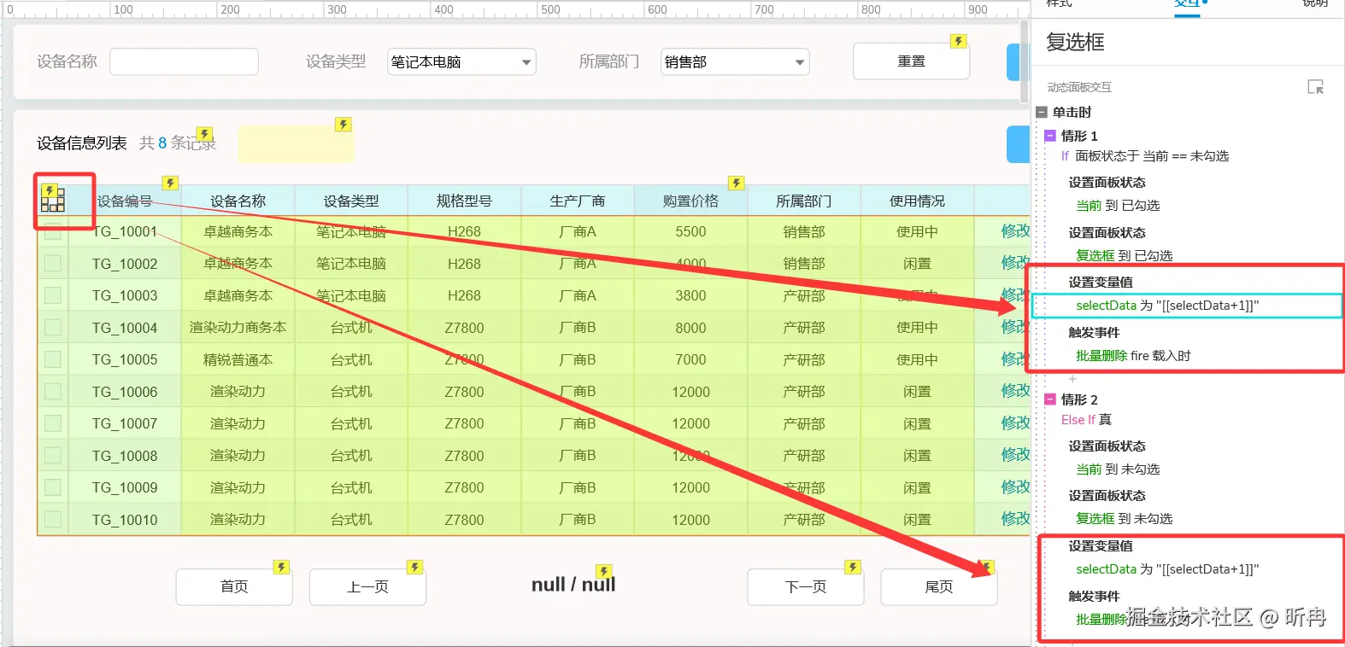Click the TG_10005 cell
The image size is (1345, 647).
(x=125, y=359)
